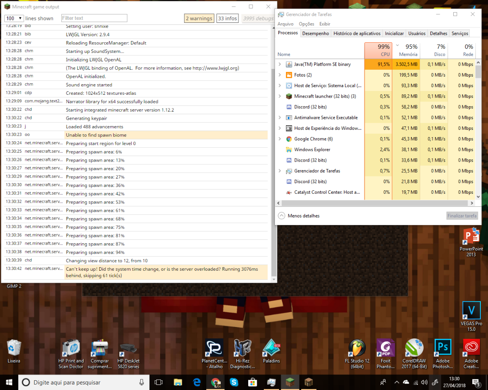Switch to the Usuários tab

pyautogui.click(x=417, y=33)
